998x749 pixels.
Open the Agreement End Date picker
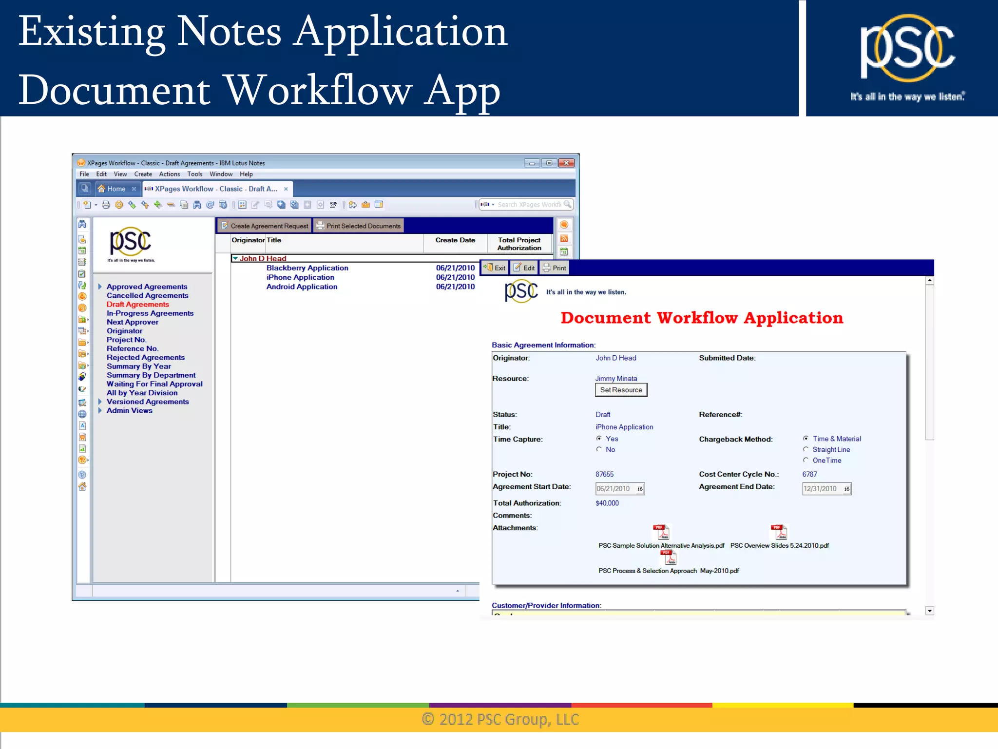coord(847,489)
